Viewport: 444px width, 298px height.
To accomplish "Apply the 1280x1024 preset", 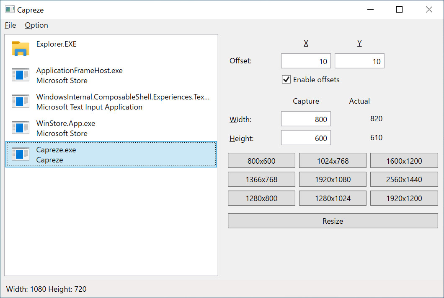I will (x=333, y=198).
